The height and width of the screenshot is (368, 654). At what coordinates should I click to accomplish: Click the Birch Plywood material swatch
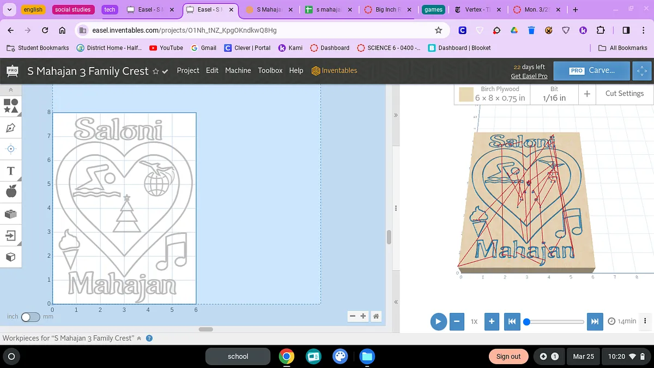click(465, 94)
